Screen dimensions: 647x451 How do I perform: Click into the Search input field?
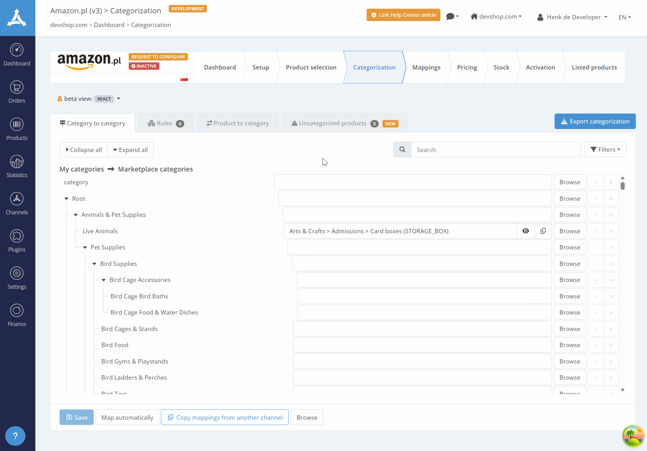pos(496,150)
